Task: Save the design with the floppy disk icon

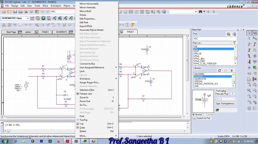Action: click(x=15, y=12)
